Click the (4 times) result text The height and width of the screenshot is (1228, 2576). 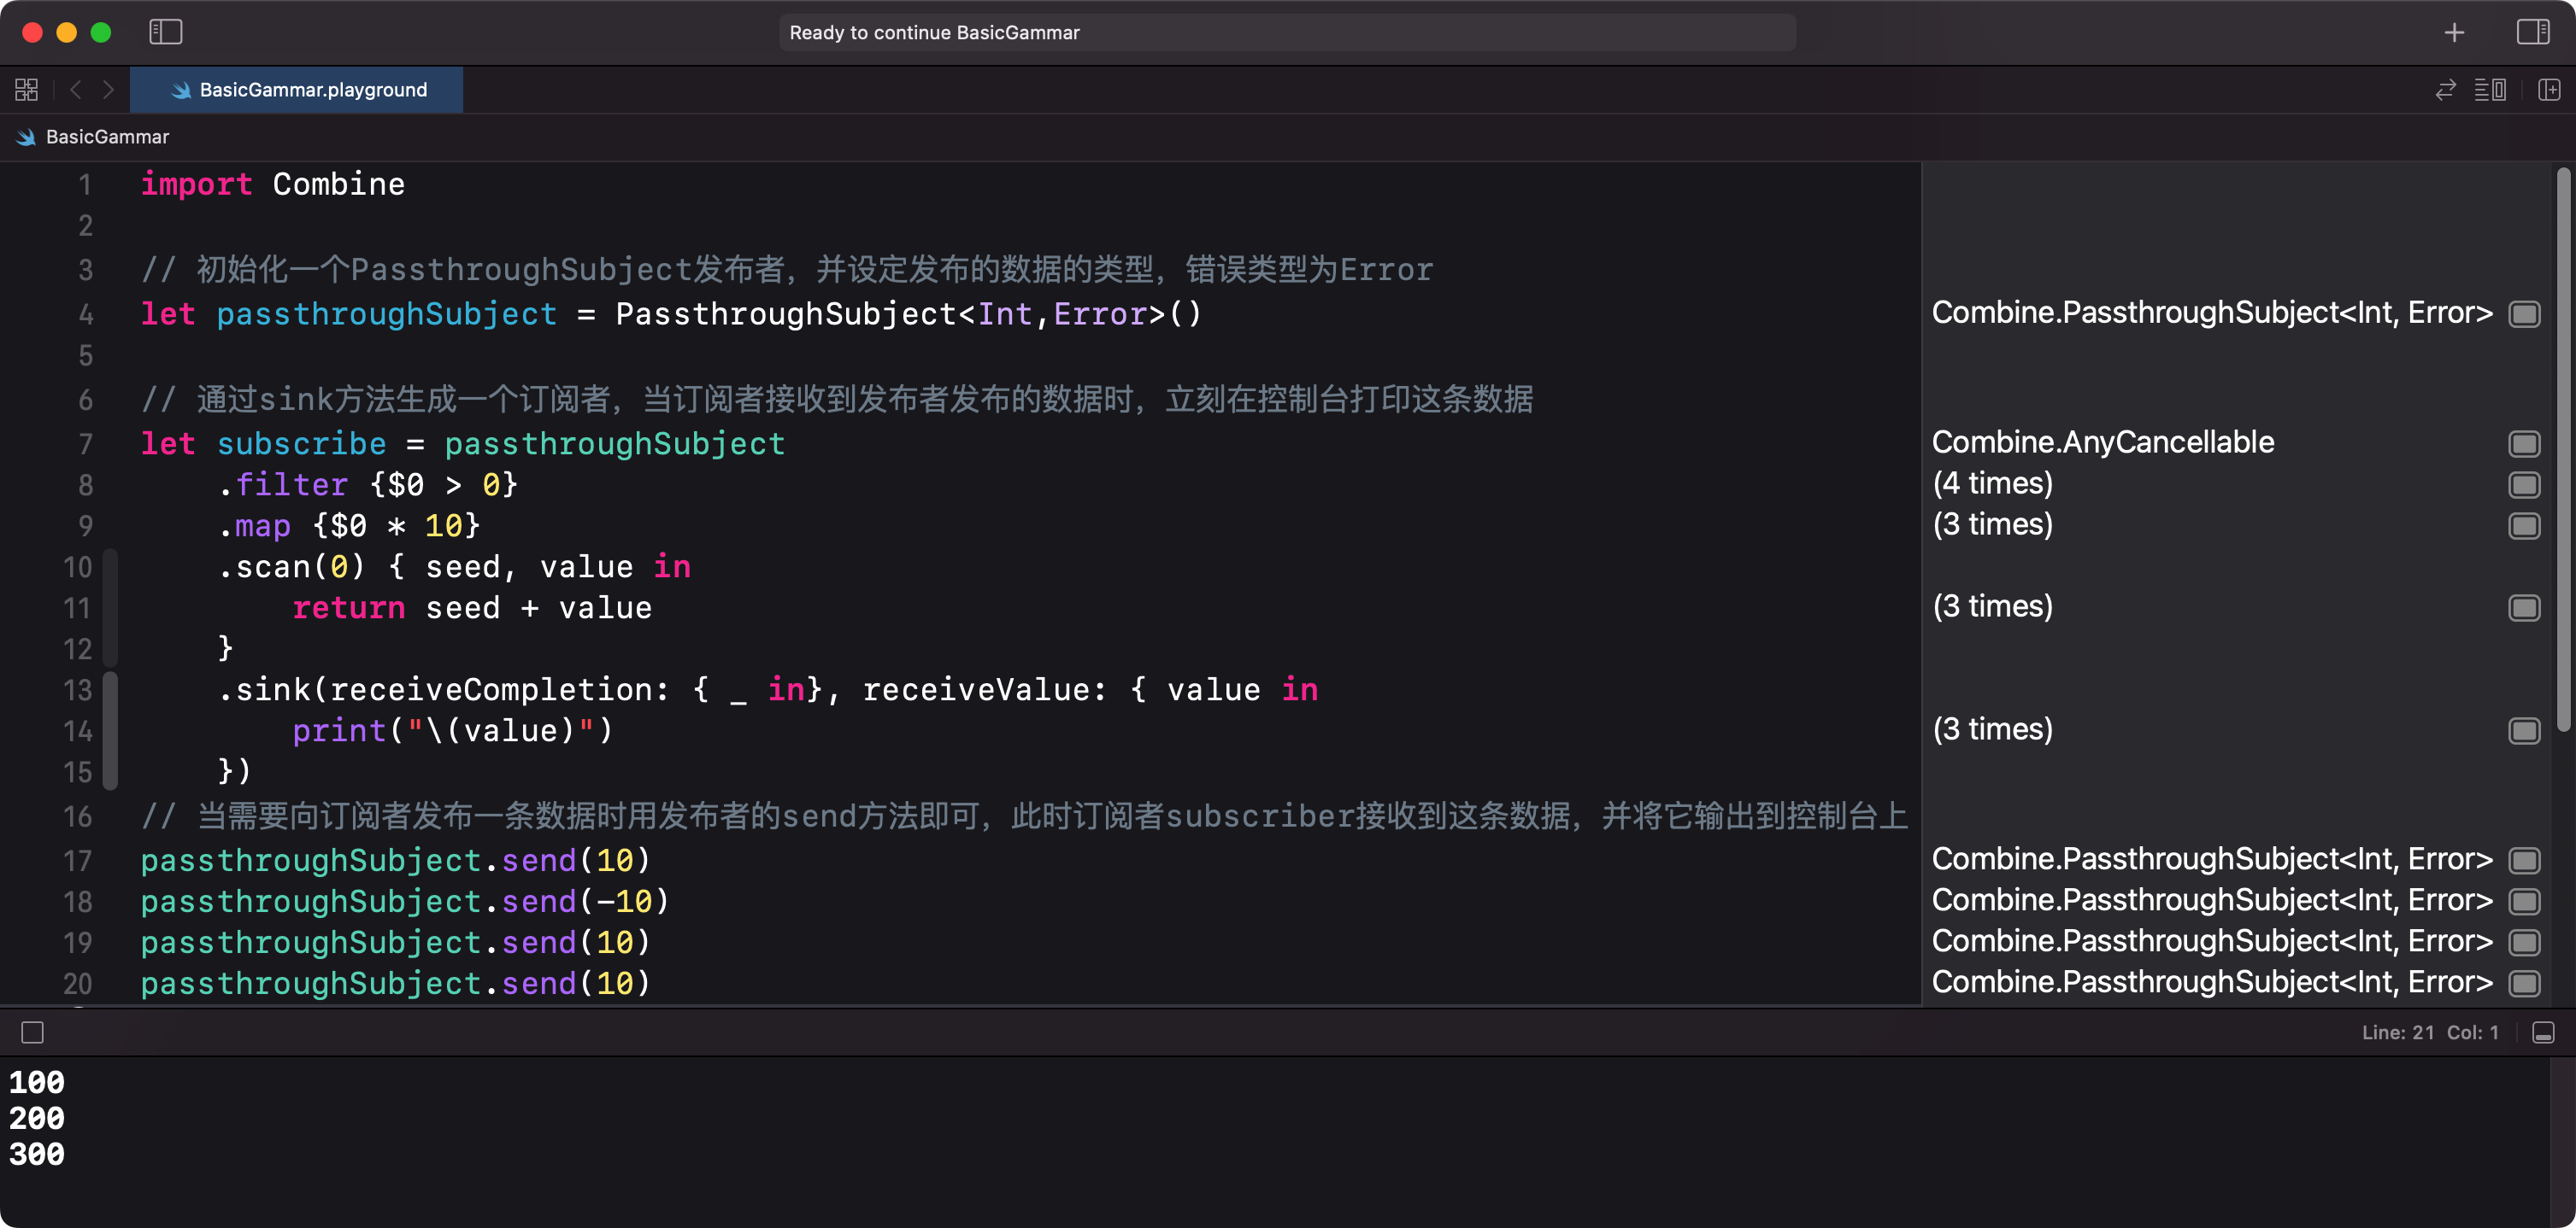pyautogui.click(x=1992, y=483)
